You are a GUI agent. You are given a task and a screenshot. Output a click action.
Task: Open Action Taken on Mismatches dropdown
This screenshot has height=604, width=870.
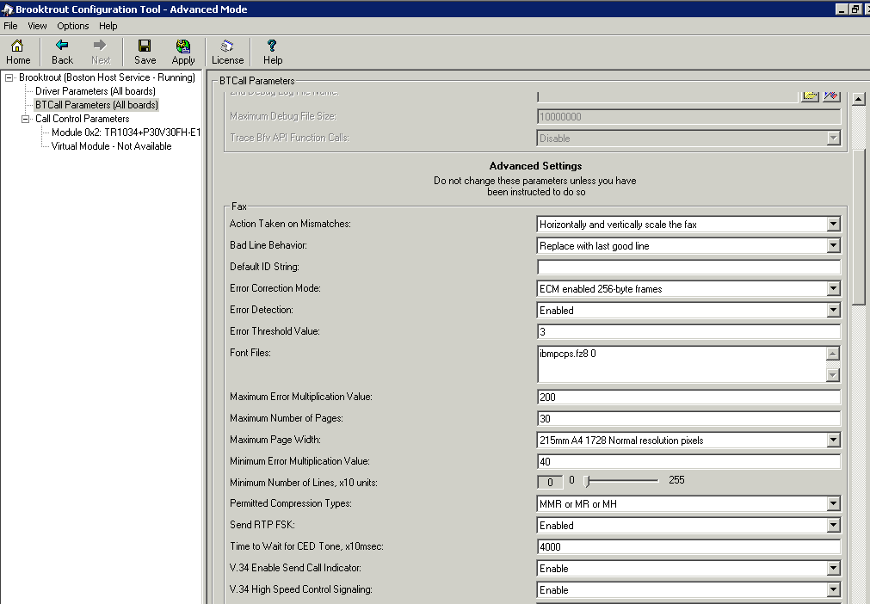[x=833, y=224]
